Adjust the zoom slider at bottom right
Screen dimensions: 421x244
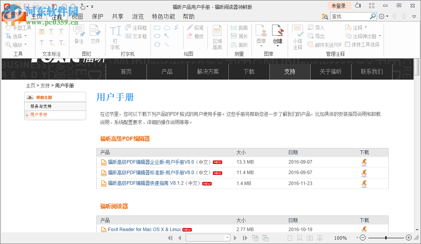(386, 237)
